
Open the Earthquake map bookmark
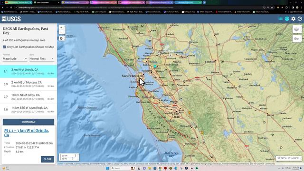[x=188, y=12]
